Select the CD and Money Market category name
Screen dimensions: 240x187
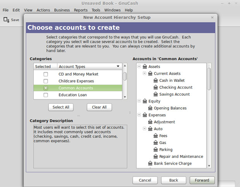point(78,74)
